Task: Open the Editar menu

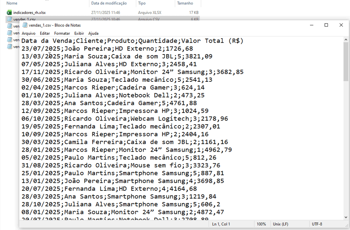Action: click(x=45, y=34)
